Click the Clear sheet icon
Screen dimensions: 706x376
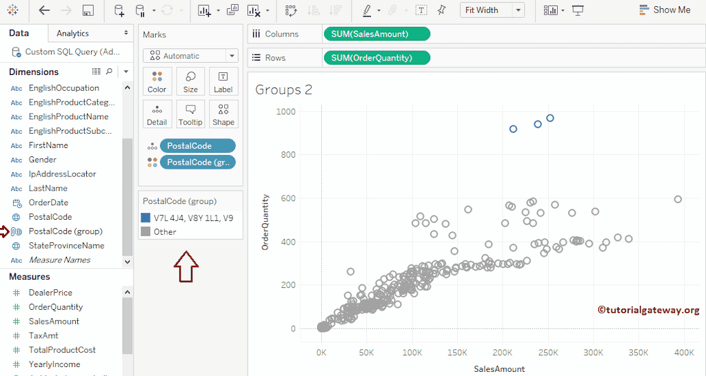point(254,10)
